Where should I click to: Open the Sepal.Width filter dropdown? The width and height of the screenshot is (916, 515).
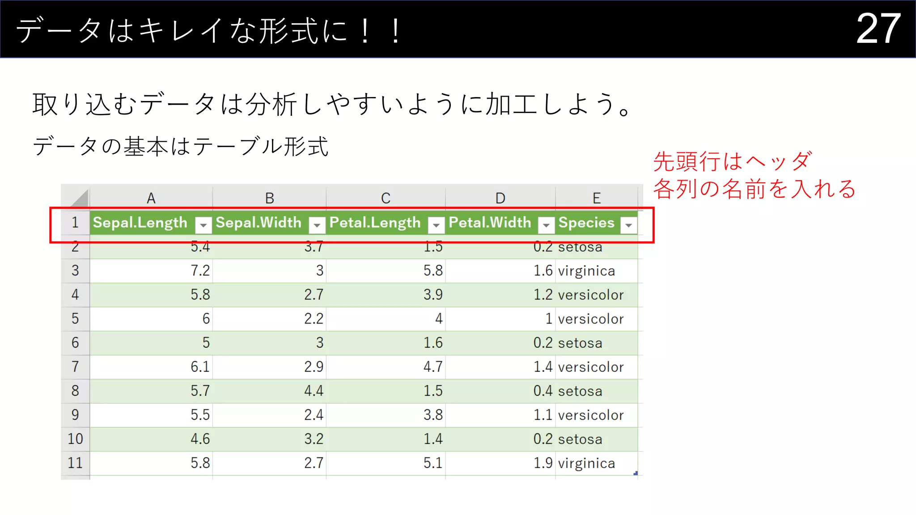coord(317,225)
